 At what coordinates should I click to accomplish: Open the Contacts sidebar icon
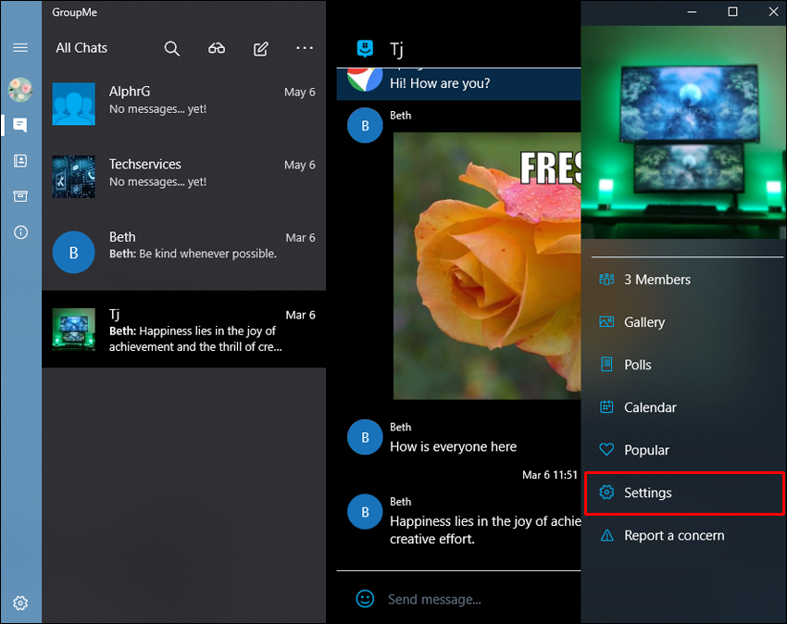click(20, 161)
